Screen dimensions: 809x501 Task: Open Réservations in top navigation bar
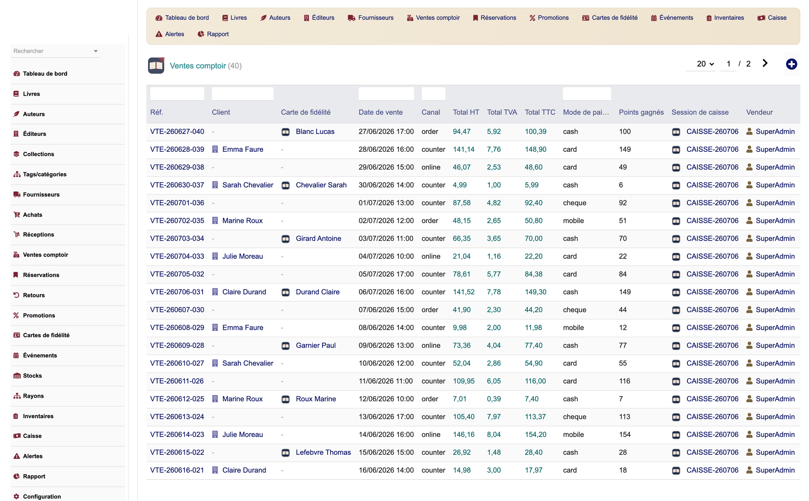click(495, 18)
